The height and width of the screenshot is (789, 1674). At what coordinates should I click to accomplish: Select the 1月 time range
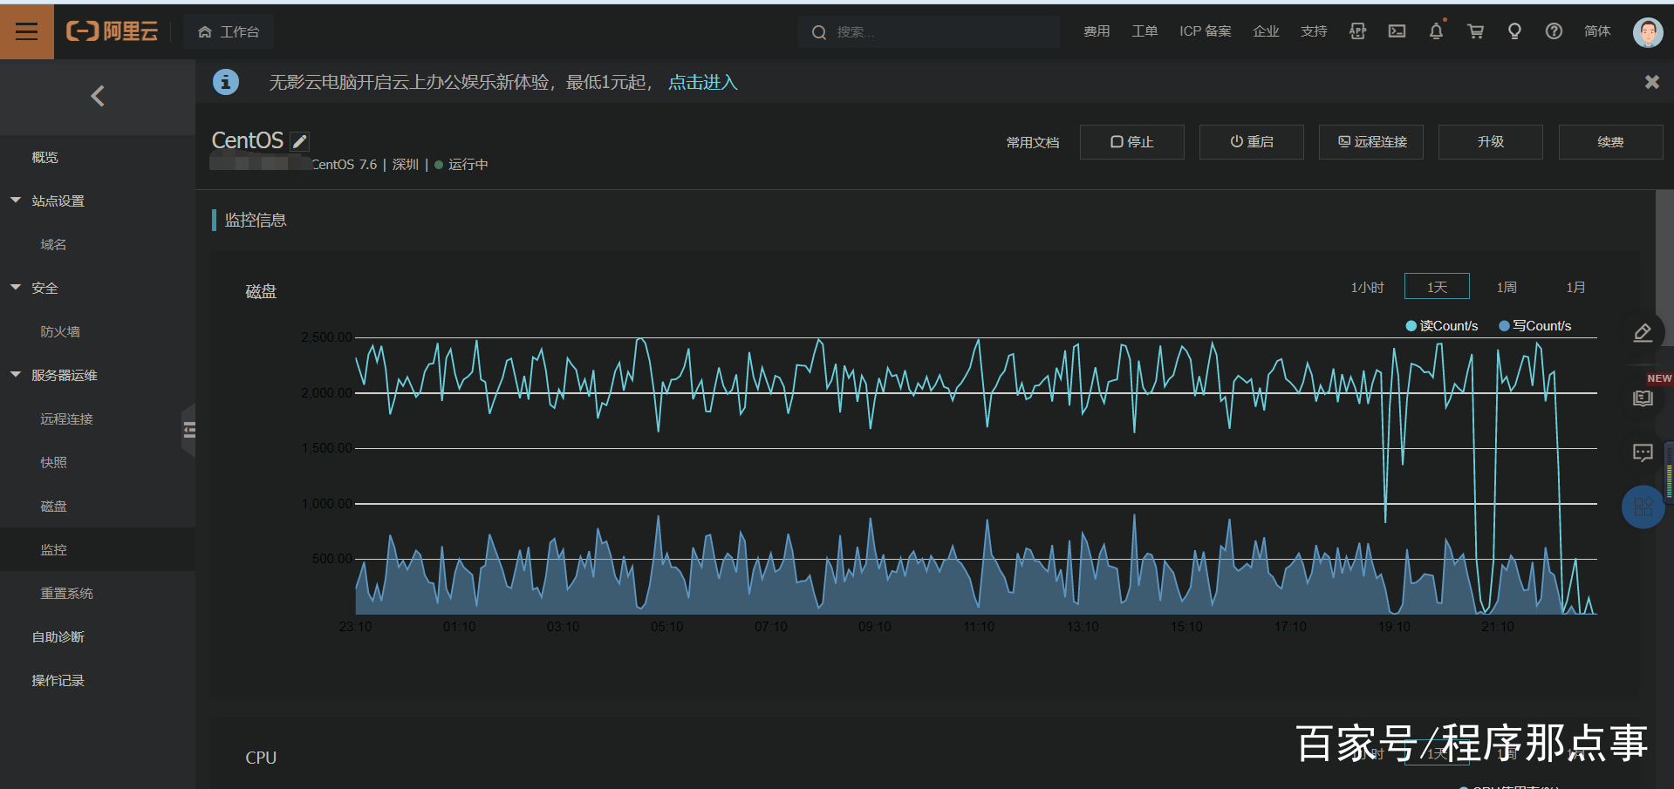pos(1575,287)
